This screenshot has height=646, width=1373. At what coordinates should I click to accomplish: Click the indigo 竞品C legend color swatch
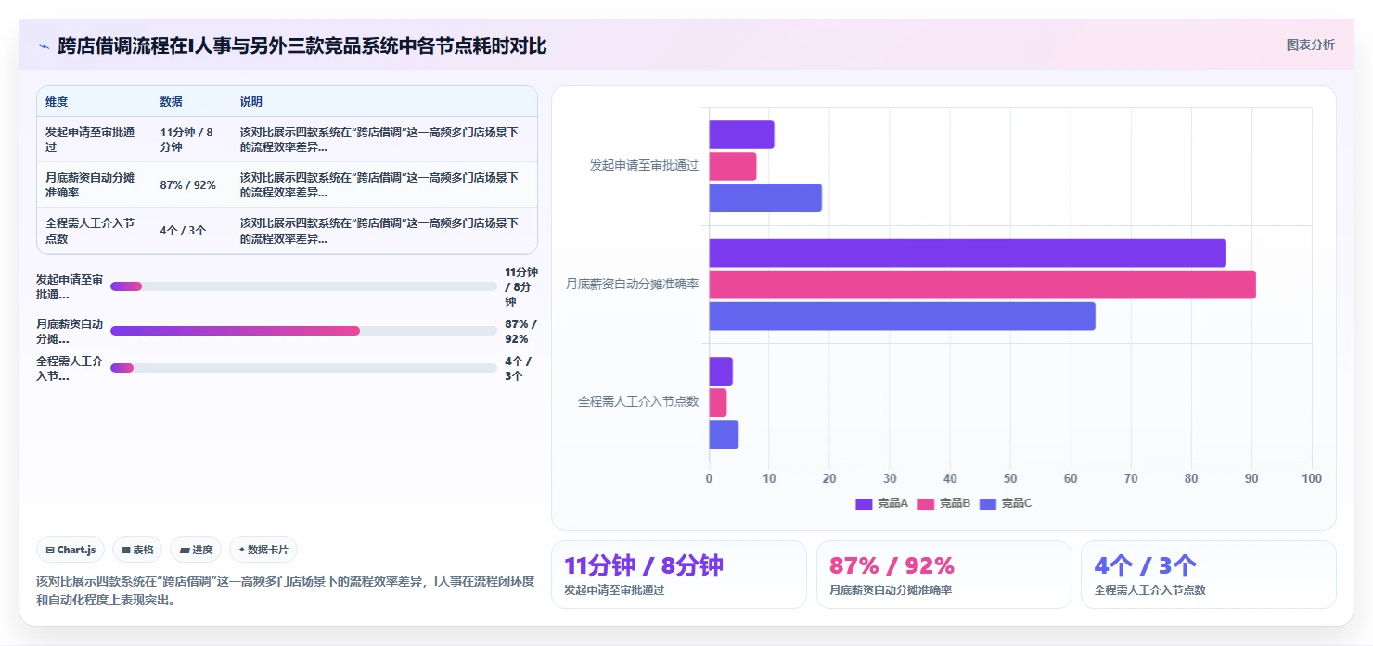pyautogui.click(x=988, y=503)
